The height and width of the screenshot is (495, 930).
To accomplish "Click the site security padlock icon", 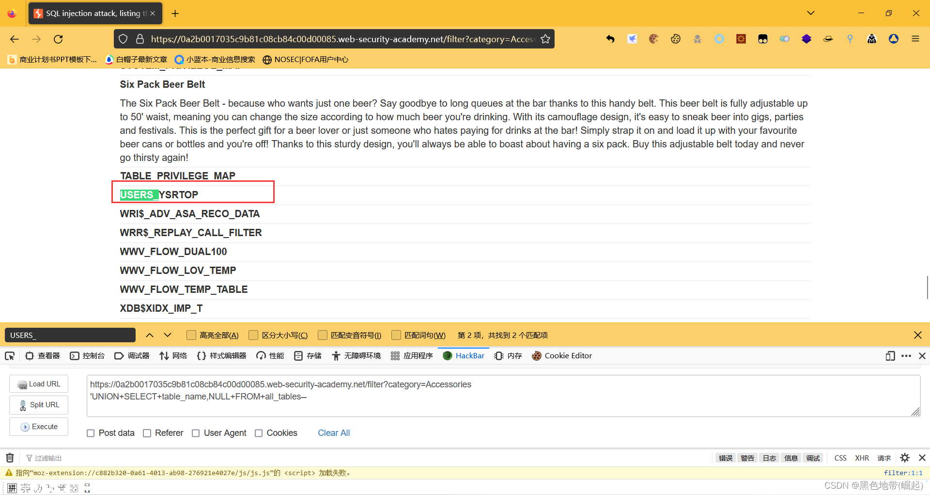I will click(x=140, y=39).
